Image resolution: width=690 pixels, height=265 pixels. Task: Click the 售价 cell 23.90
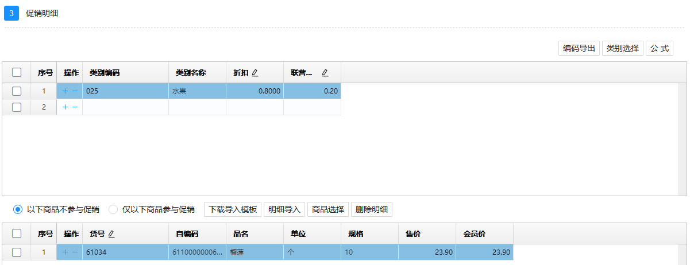(427, 252)
